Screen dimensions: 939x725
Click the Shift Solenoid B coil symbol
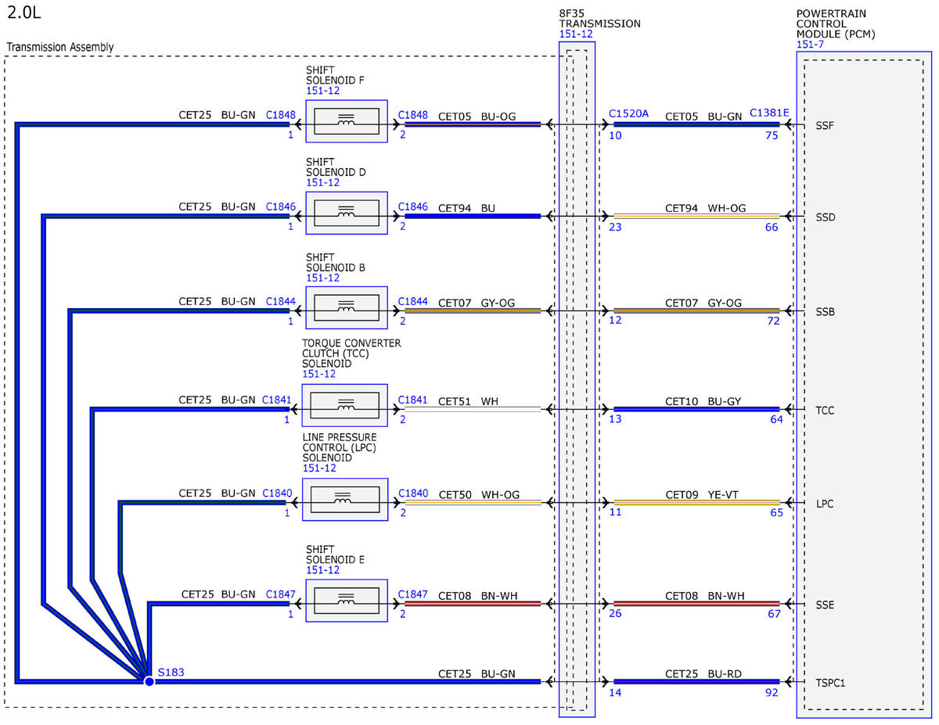pyautogui.click(x=347, y=308)
